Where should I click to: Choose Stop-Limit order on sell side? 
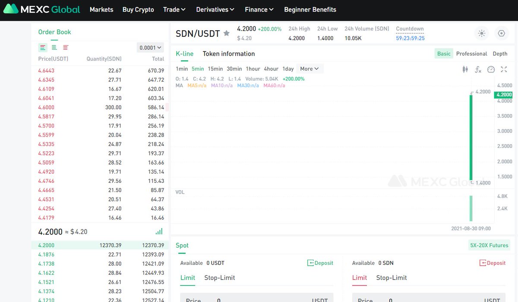pos(392,278)
